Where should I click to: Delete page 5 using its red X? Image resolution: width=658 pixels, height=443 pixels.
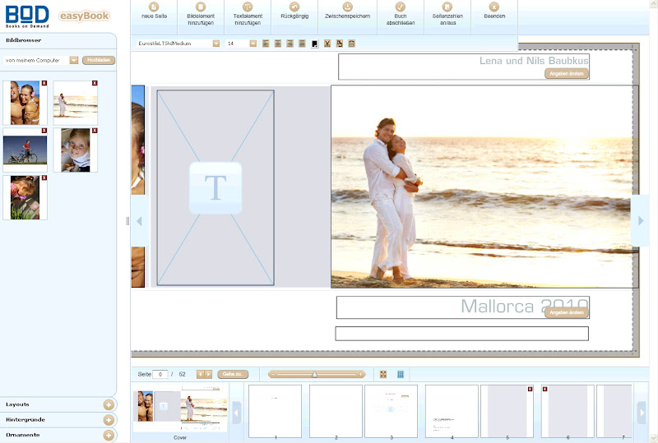(x=530, y=390)
